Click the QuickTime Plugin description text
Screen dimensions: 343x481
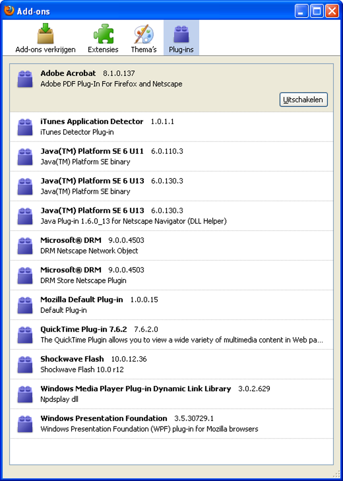[x=182, y=340]
